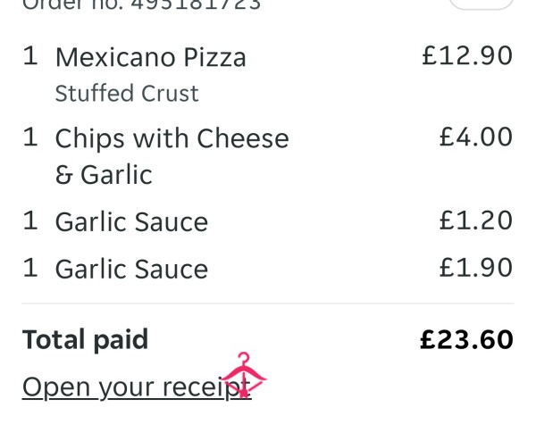Viewport: 536px width, 424px height.
Task: Click the quantity 1 beside Mexicano Pizza
Action: [x=30, y=56]
